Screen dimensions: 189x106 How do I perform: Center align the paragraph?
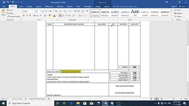[x=63, y=16]
